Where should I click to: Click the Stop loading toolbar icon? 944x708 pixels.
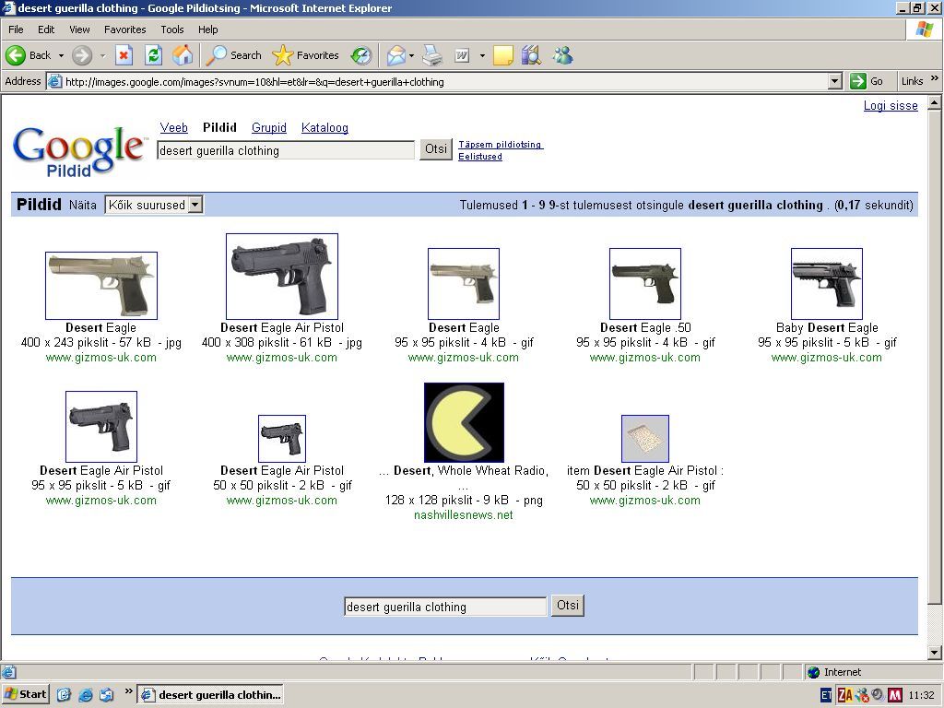tap(124, 55)
